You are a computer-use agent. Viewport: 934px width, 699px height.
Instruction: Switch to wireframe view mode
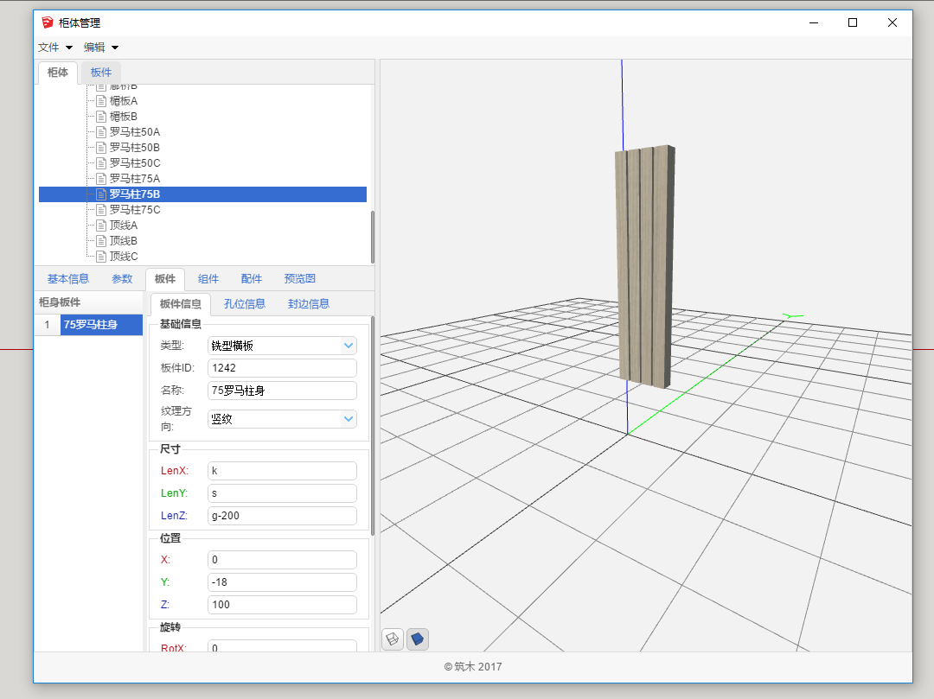coord(392,639)
